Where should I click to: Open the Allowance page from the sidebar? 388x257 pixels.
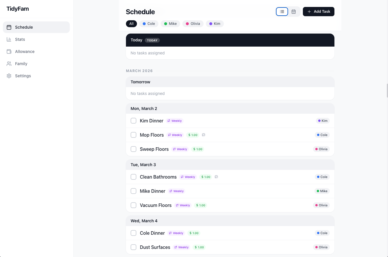coord(25,52)
